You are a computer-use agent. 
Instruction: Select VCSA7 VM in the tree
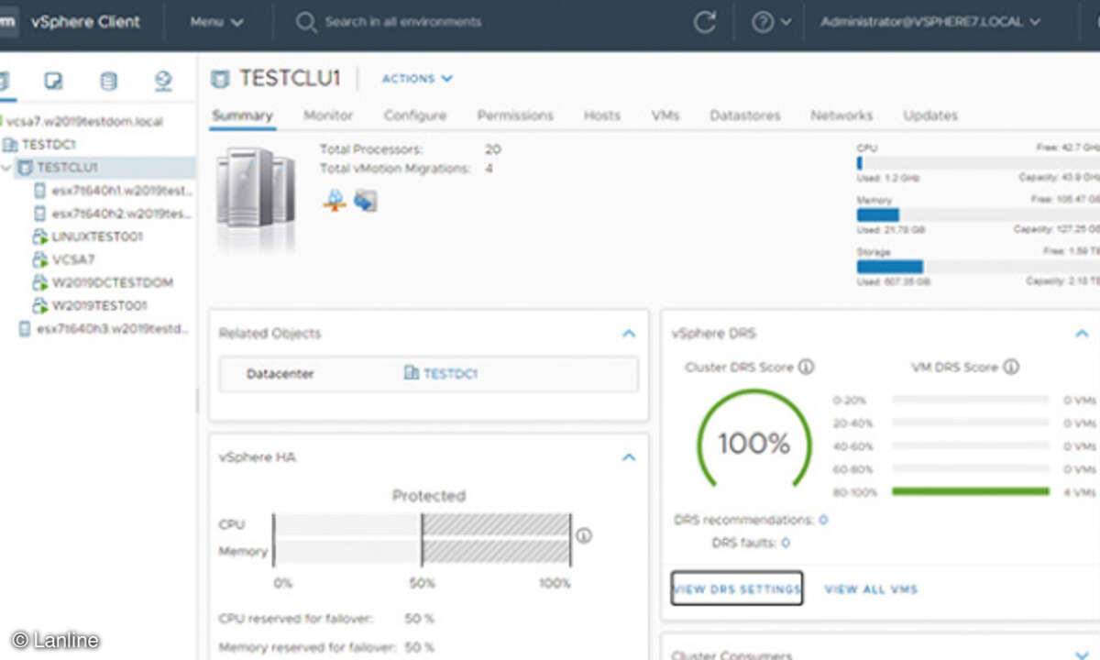73,259
